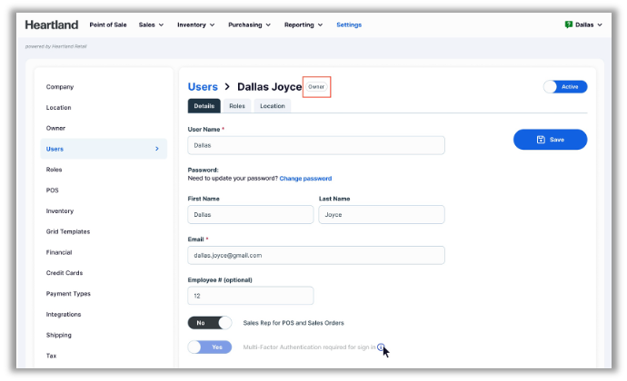The height and width of the screenshot is (381, 627).
Task: Click the Users breadcrumb link
Action: point(203,87)
